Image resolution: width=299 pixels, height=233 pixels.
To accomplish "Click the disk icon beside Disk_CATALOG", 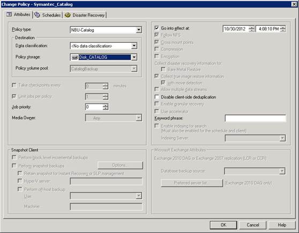I will (74, 57).
